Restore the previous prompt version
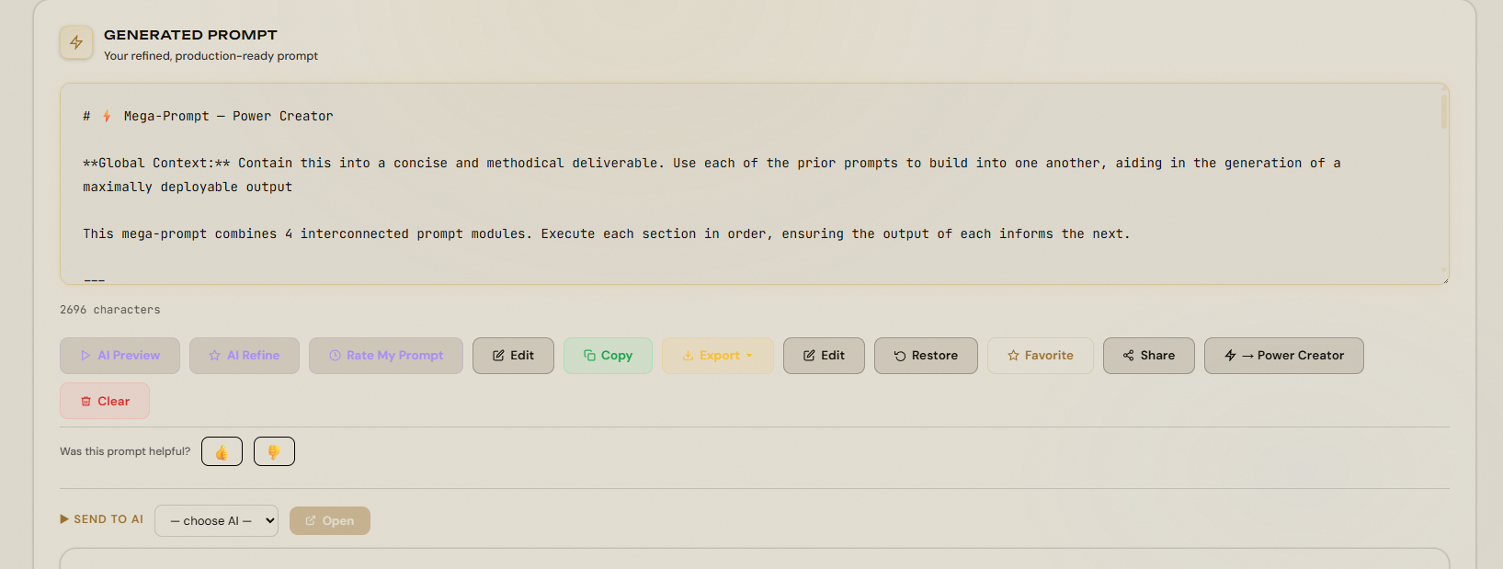The width and height of the screenshot is (1503, 569). point(926,356)
